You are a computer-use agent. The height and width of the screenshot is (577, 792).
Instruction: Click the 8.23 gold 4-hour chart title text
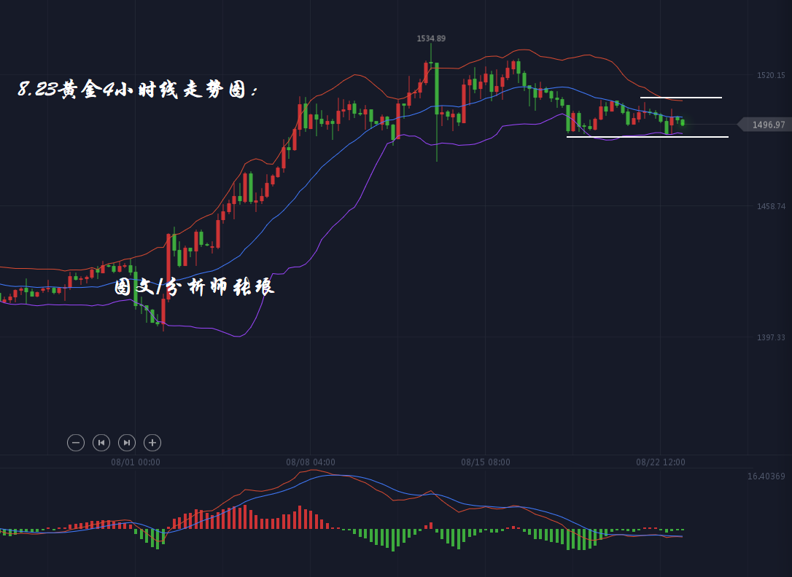(138, 90)
